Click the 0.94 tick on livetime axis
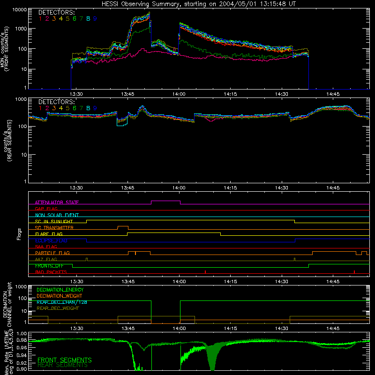Viewport: 375px width, 375px height. click(x=22, y=355)
